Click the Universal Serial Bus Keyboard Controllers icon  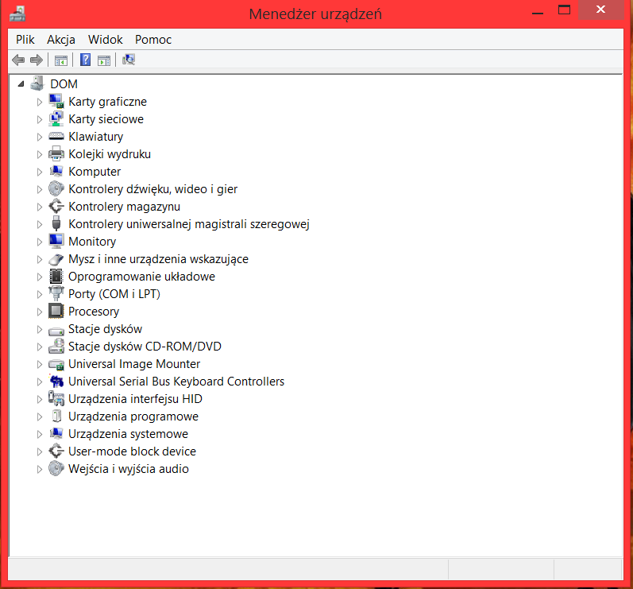click(x=56, y=381)
